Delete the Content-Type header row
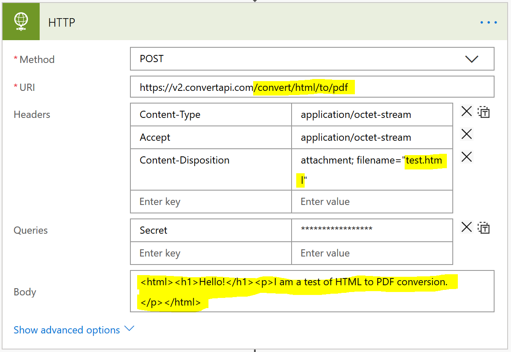 (466, 111)
